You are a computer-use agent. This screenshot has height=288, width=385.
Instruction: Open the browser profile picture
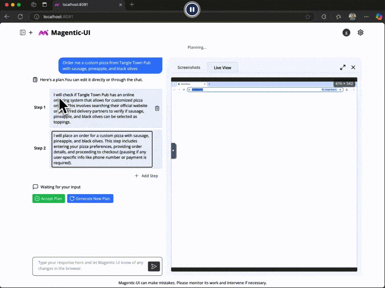352,17
